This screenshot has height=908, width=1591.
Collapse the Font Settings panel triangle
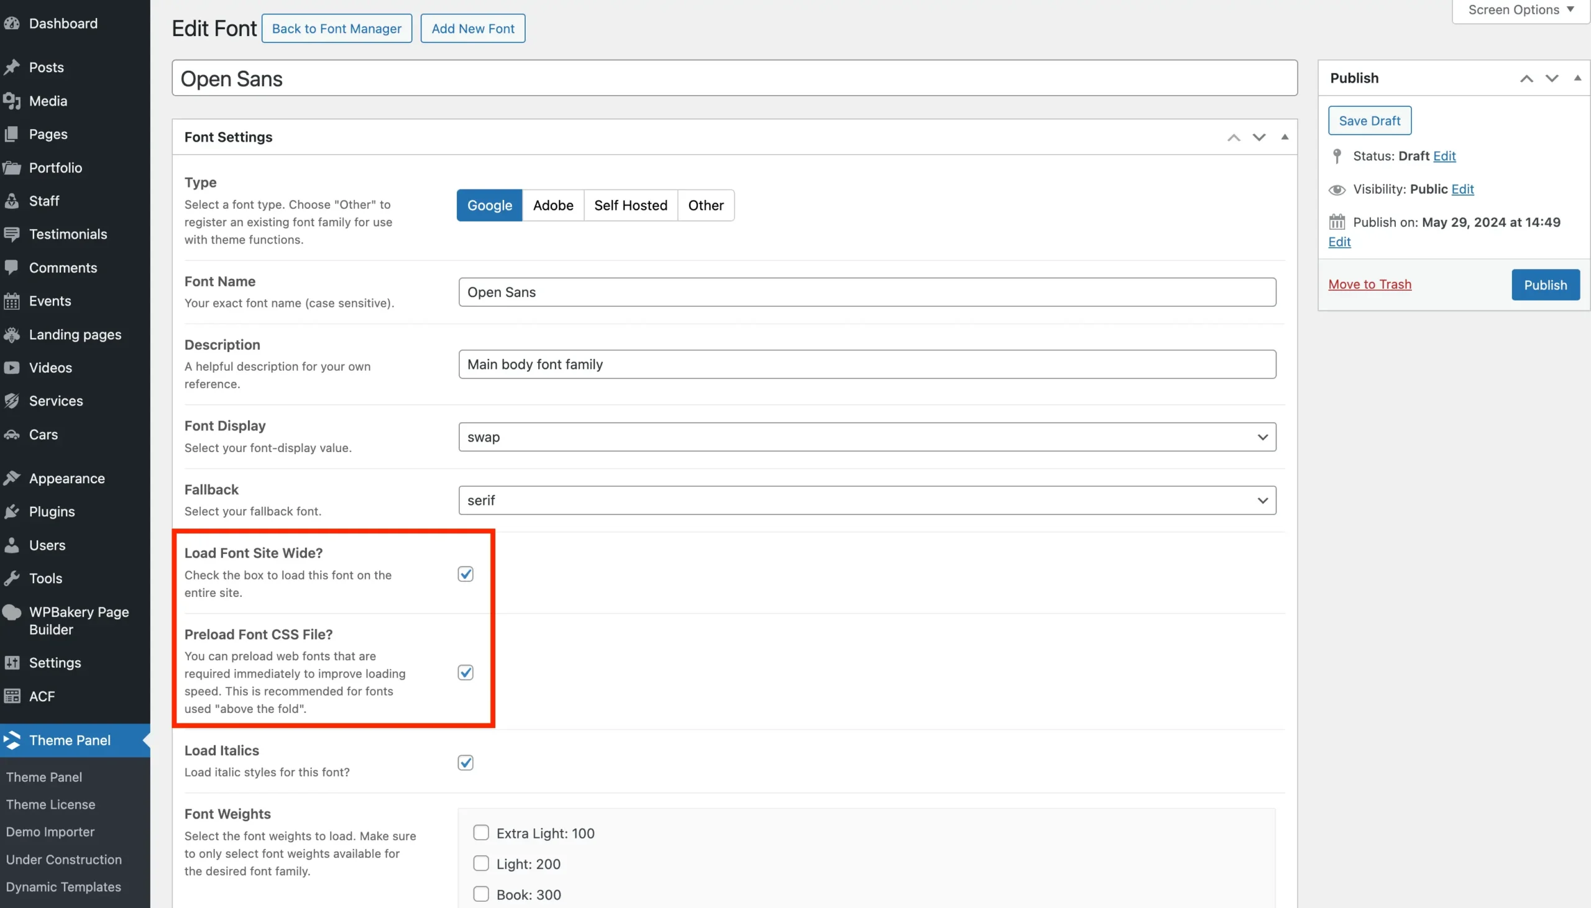(1285, 137)
